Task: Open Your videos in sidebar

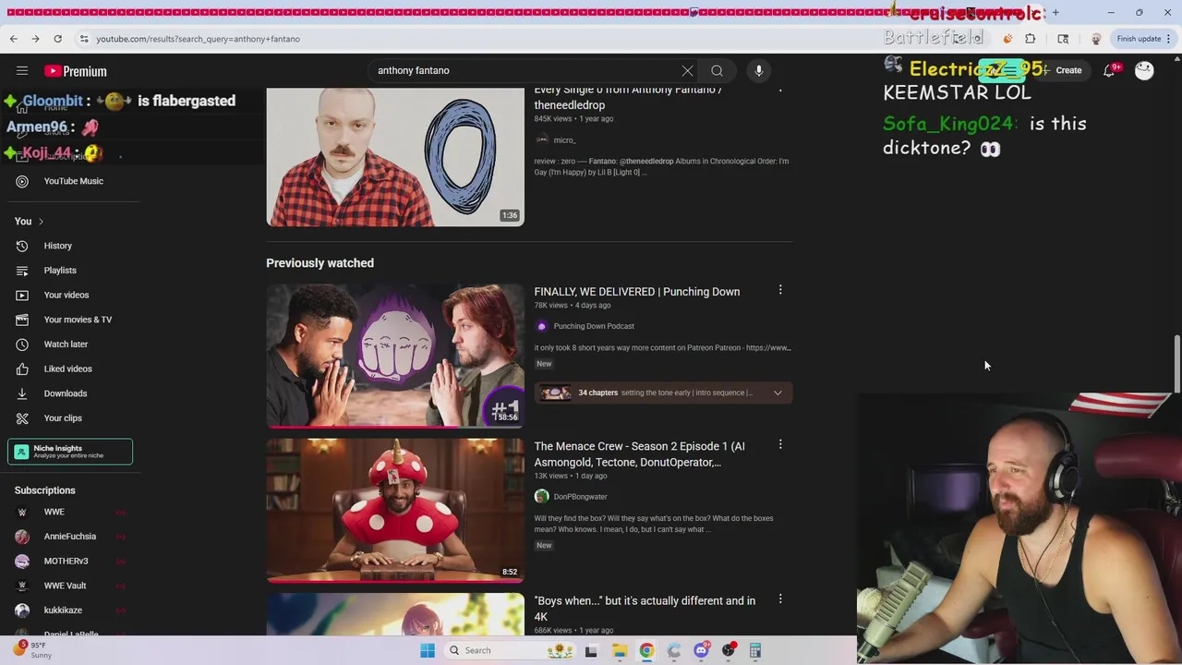Action: [x=66, y=295]
